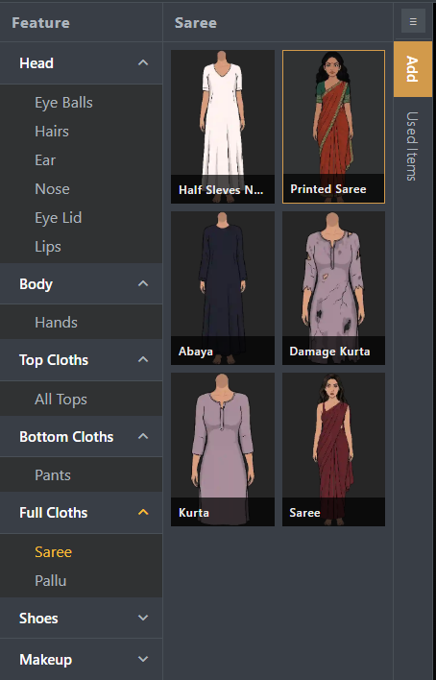
Task: Collapse the Top Cloths chevron
Action: click(x=143, y=359)
